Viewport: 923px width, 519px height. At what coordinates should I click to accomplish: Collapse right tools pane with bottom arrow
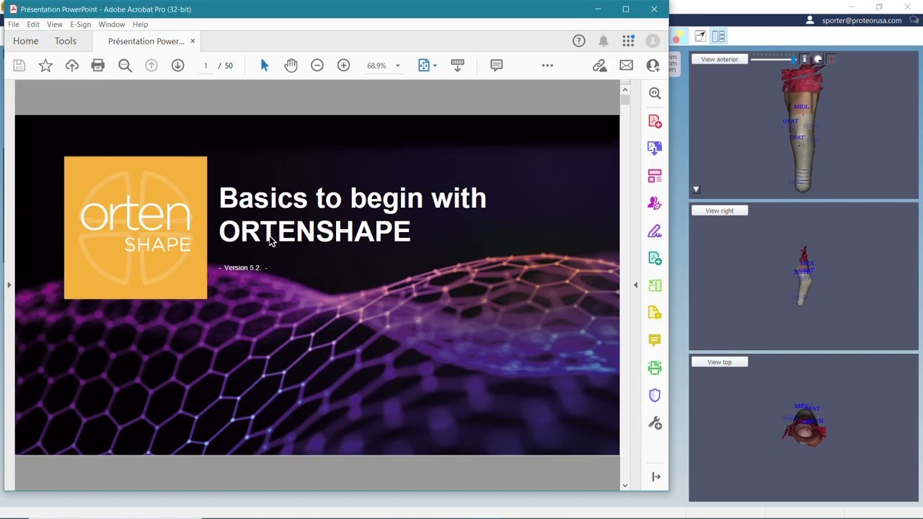coord(655,476)
